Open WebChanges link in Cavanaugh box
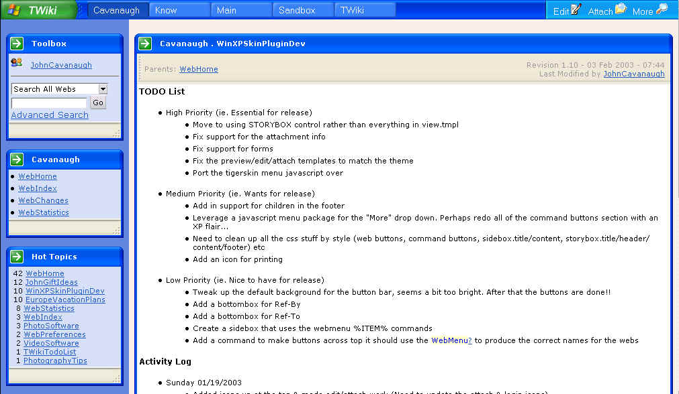This screenshot has width=679, height=394. (43, 200)
